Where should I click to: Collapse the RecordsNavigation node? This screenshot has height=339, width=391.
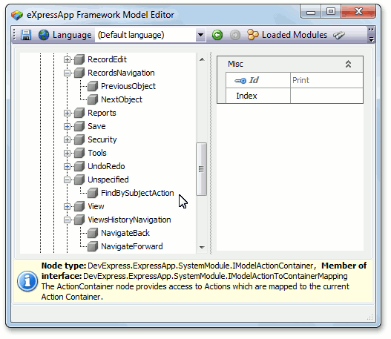pos(67,73)
